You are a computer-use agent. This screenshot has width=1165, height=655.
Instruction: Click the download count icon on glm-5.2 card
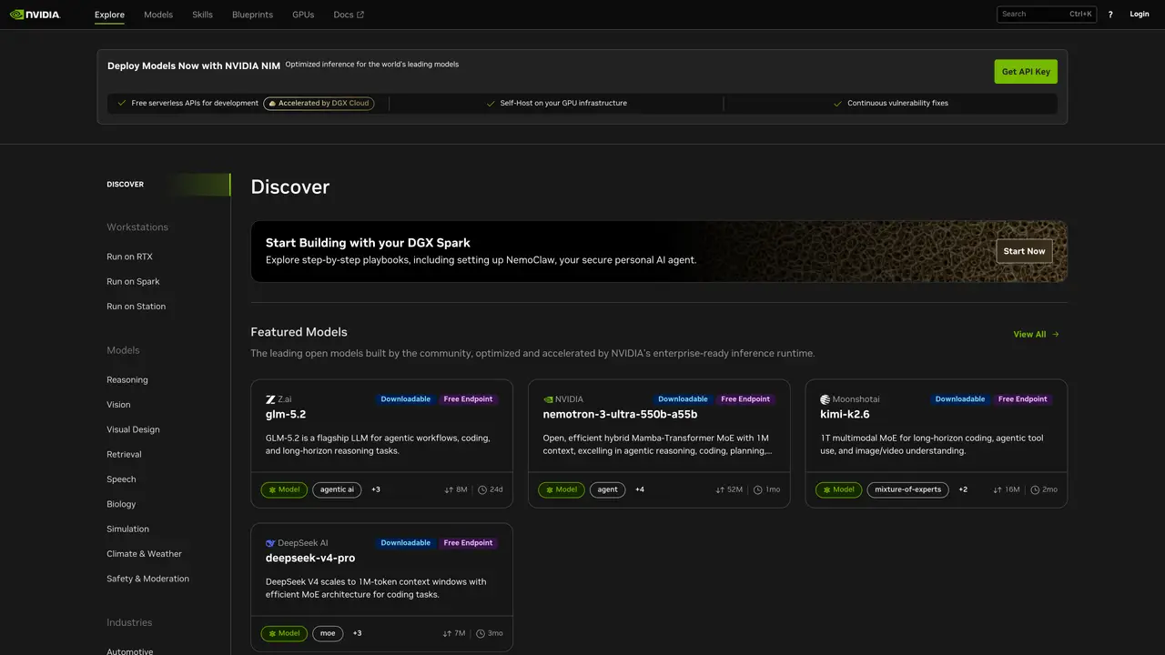pyautogui.click(x=449, y=489)
